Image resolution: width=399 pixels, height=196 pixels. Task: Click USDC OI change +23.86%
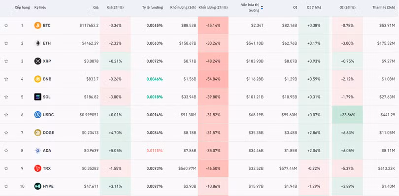coord(347,115)
